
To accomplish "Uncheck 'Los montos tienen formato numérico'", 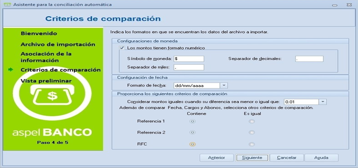I will pyautogui.click(x=122, y=48).
